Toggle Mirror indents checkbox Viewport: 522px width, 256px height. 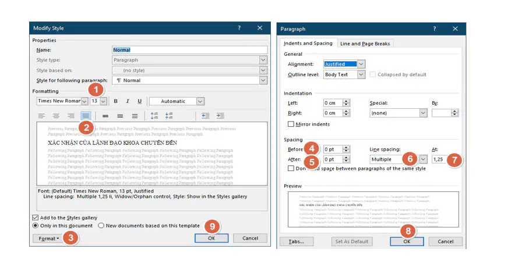pos(291,124)
